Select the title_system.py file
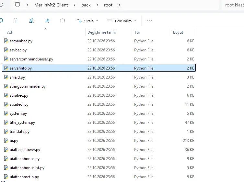The width and height of the screenshot is (244, 182). (99, 123)
